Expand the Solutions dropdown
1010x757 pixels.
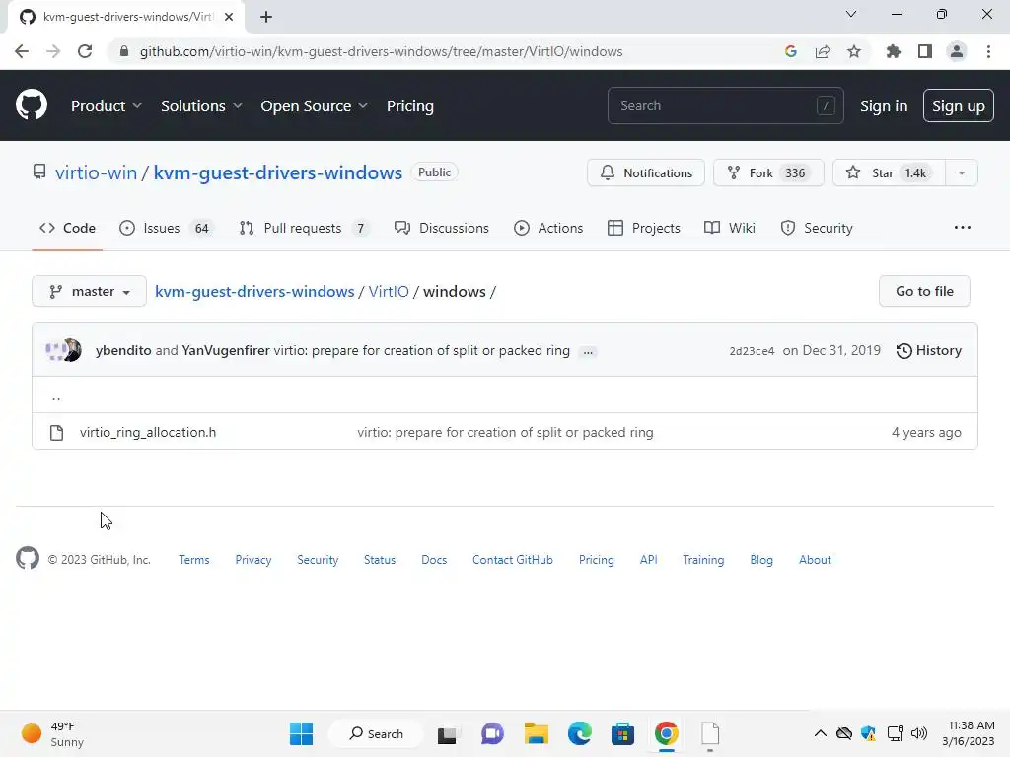pyautogui.click(x=201, y=105)
